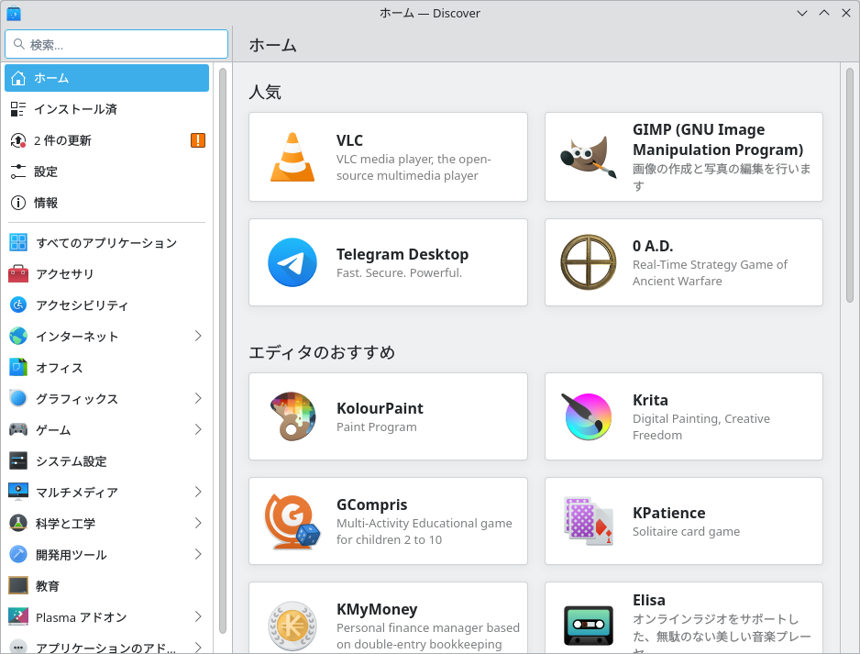Click the Elisa cassette tape icon

(x=588, y=626)
